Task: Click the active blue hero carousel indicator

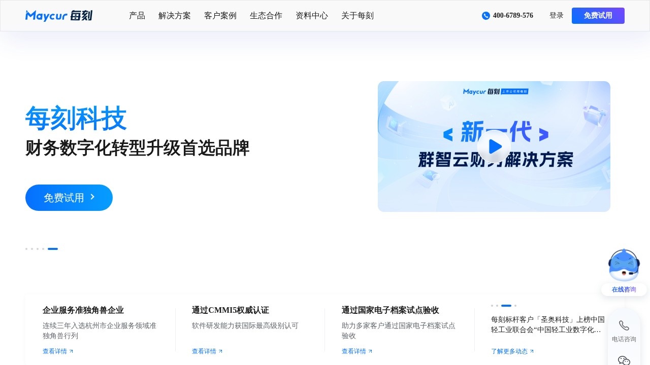Action: tap(53, 249)
